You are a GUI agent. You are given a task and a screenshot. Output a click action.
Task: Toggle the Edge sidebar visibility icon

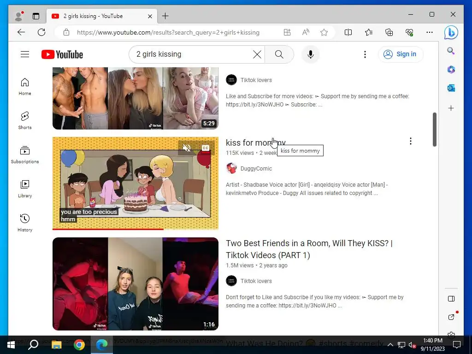pos(451,299)
